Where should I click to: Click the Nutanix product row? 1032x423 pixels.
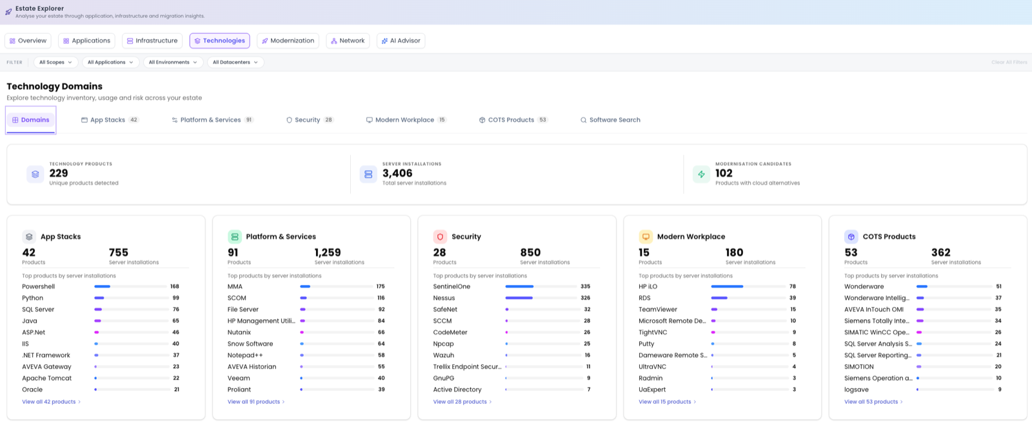point(306,332)
